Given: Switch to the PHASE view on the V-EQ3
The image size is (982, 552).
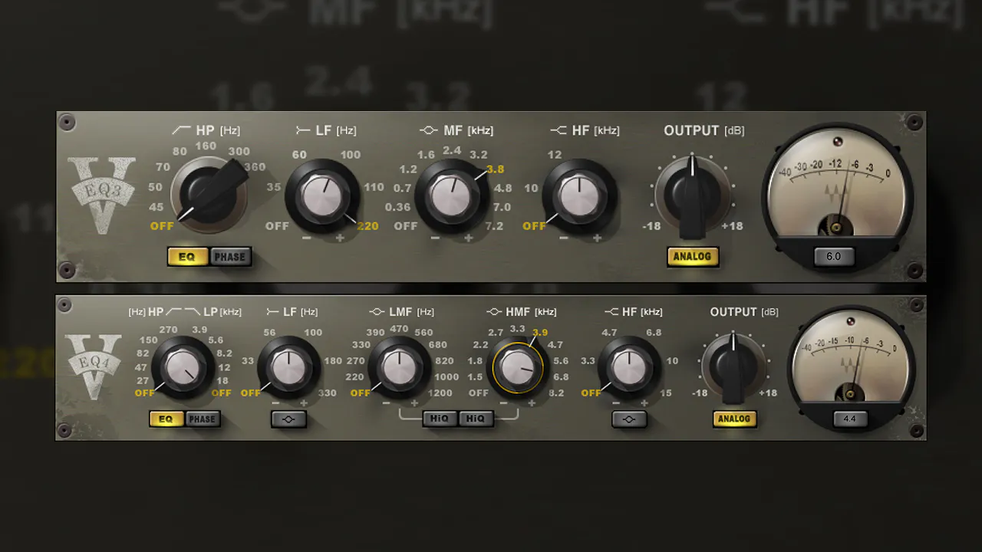Looking at the screenshot, I should point(229,256).
